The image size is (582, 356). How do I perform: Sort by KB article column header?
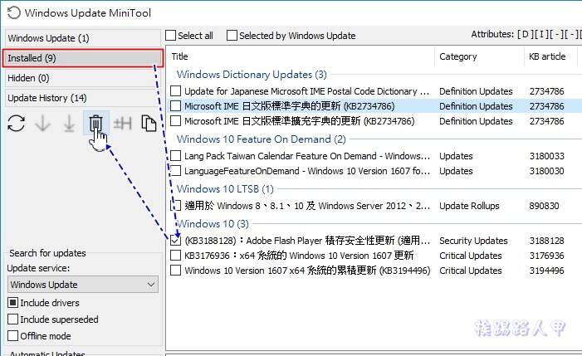coord(550,56)
